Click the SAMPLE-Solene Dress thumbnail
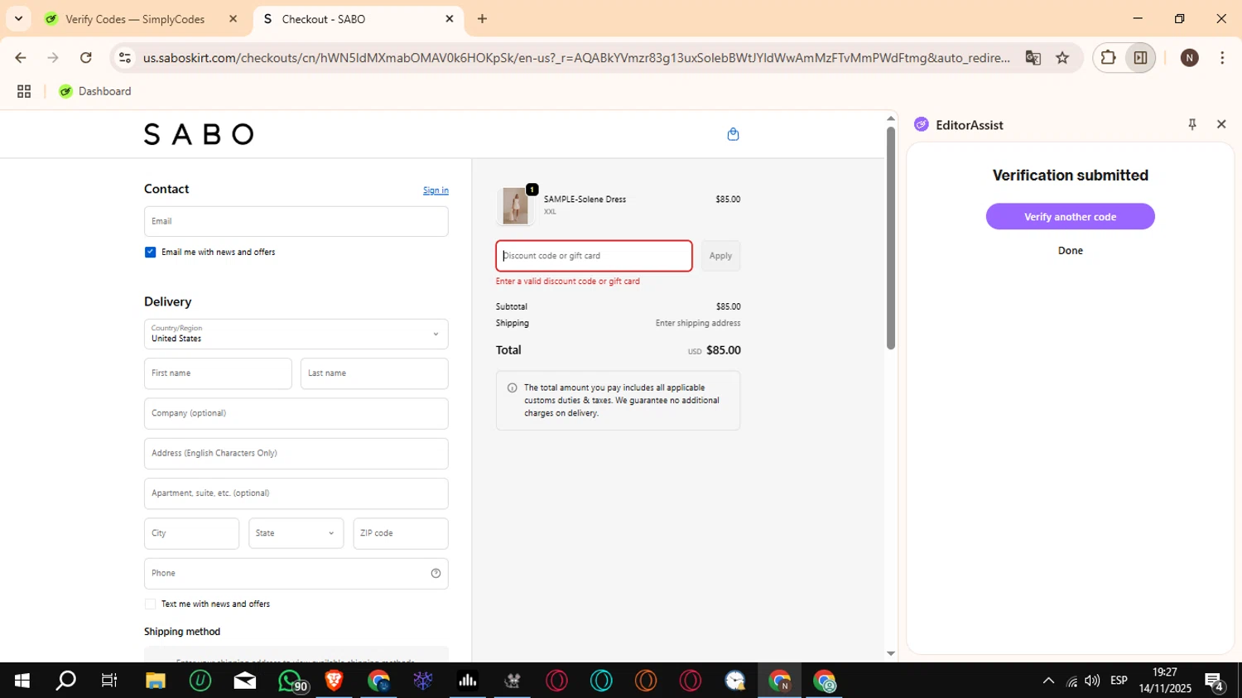Image resolution: width=1242 pixels, height=698 pixels. (515, 206)
